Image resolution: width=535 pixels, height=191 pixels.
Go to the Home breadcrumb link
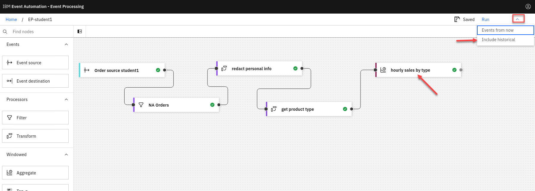click(11, 20)
